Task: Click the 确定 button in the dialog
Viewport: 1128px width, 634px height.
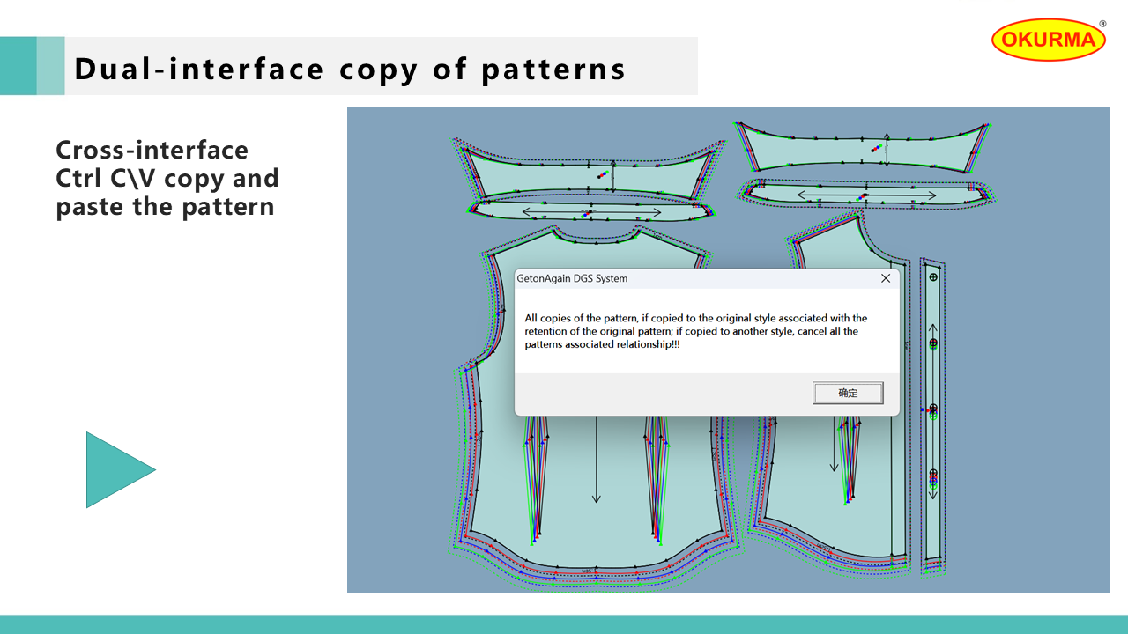Action: (847, 393)
